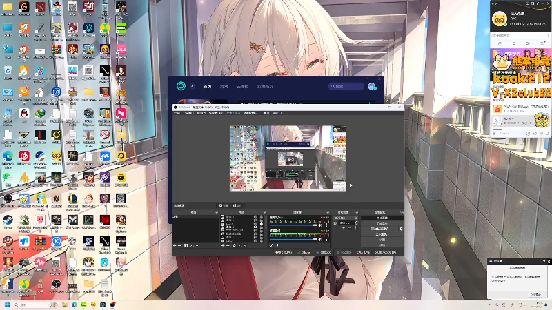Open Recycle Bin desktop icon
Viewport: 552px width, 310px height.
[8, 70]
